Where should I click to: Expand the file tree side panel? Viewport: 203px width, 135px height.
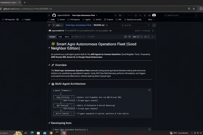click(x=49, y=25)
